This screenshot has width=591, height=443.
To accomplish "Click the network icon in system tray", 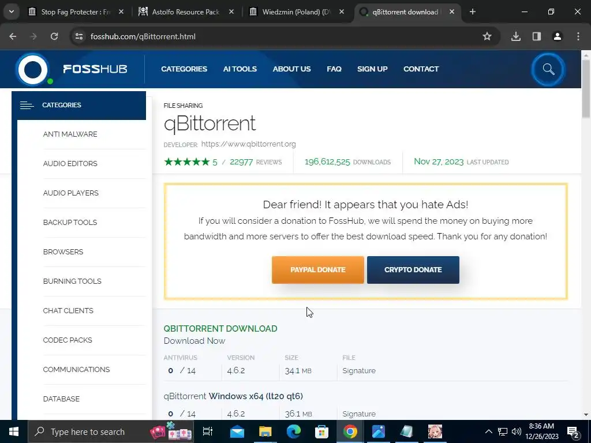I will [503, 431].
